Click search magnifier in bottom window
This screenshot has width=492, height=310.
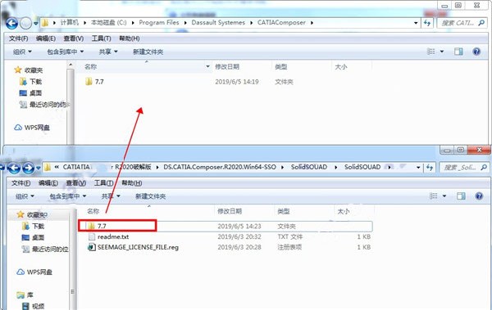484,167
